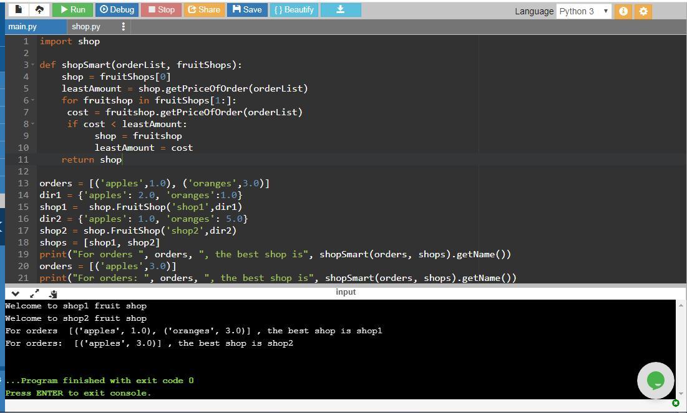Create a new file with the blank page icon
687x413 pixels.
[x=18, y=10]
